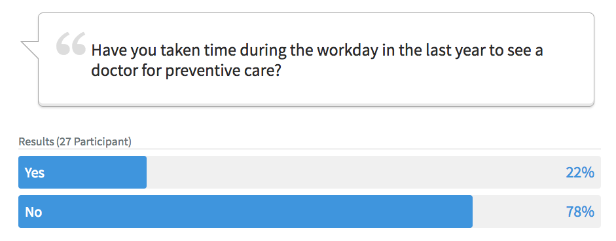
Task: Click the 22% percentage value
Action: 580,173
